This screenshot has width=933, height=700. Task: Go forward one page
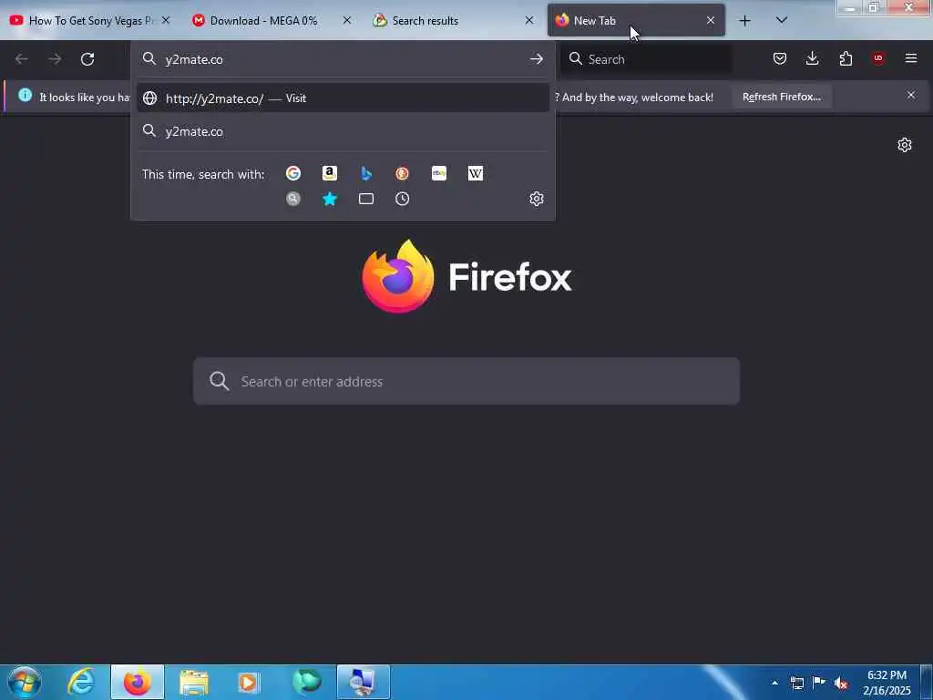coord(55,59)
